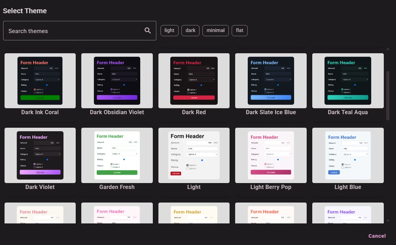Filter themes by the dark tag

point(190,31)
